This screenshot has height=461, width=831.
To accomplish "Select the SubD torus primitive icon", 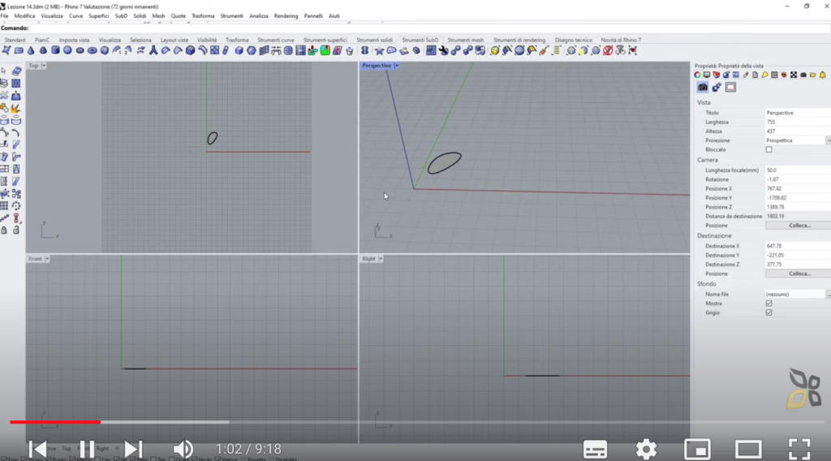I will [x=92, y=51].
